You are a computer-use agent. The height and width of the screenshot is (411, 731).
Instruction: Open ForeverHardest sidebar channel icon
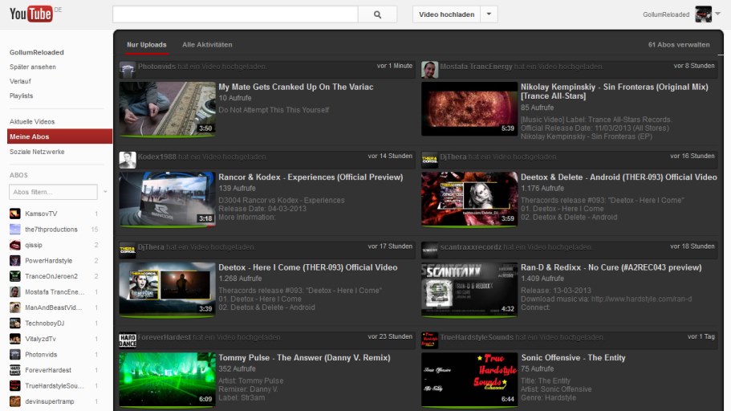click(15, 370)
